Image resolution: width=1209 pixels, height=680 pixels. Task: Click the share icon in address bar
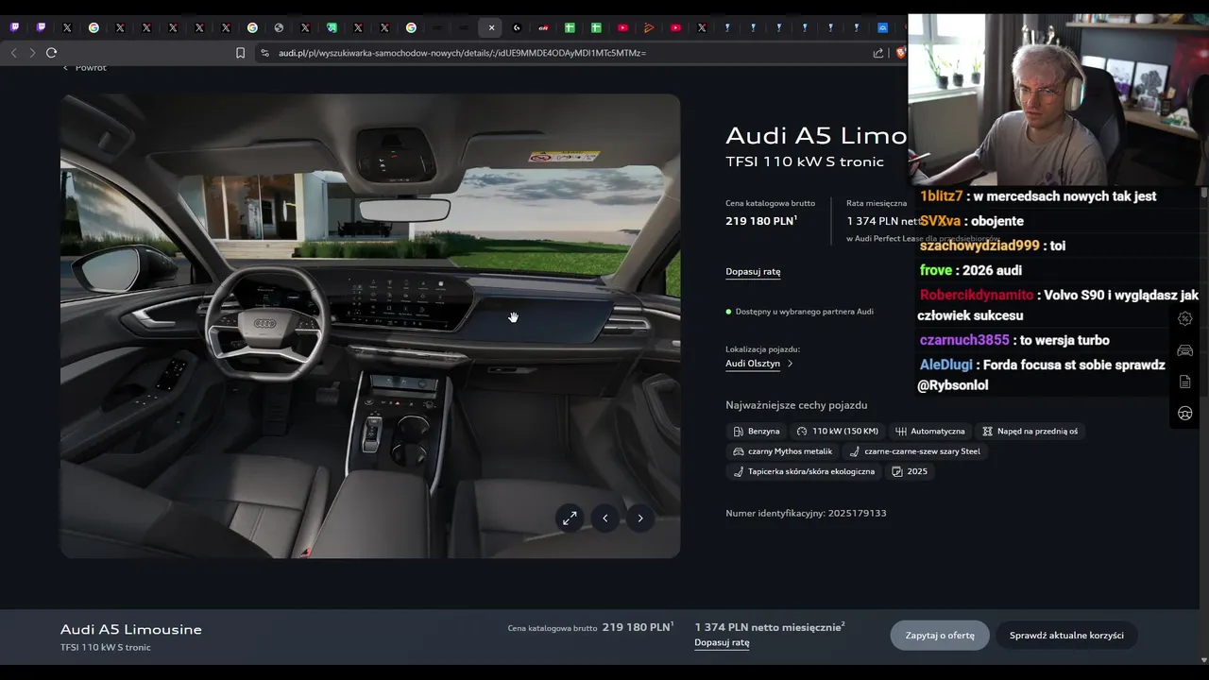(x=880, y=53)
